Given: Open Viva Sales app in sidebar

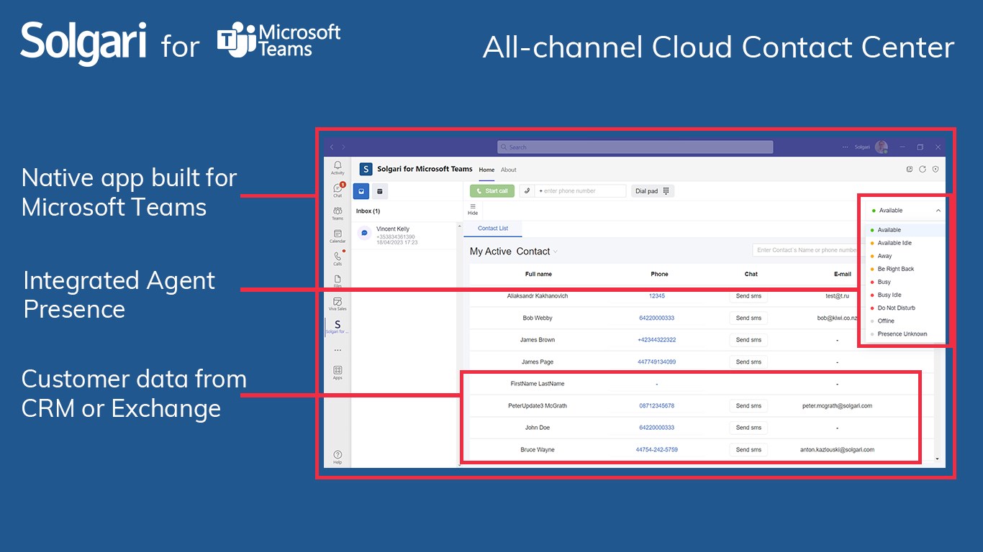Looking at the screenshot, I should point(338,303).
